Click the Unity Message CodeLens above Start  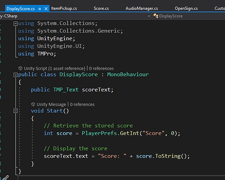click(51, 104)
